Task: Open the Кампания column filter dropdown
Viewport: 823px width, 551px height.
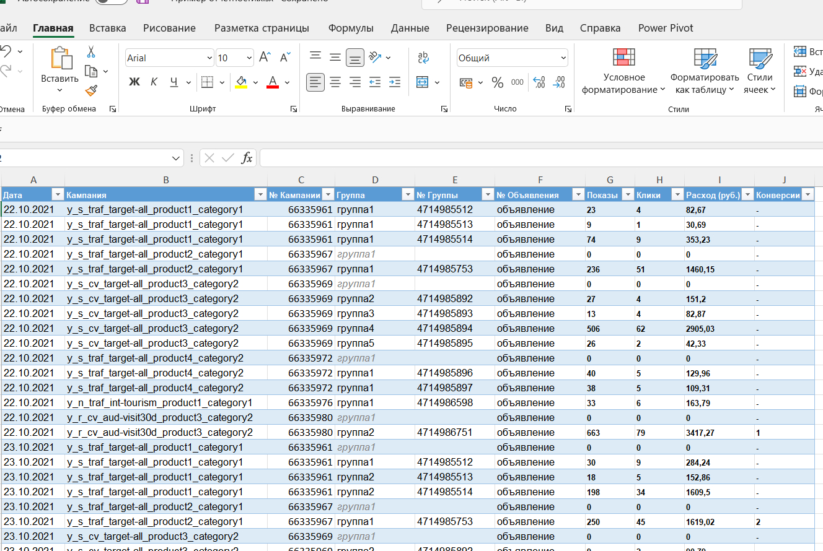Action: pyautogui.click(x=260, y=195)
